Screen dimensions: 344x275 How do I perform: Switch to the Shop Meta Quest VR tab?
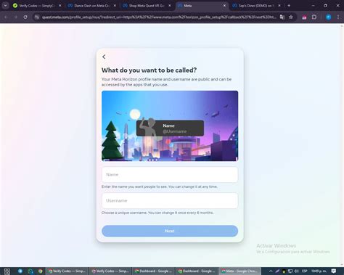point(147,6)
